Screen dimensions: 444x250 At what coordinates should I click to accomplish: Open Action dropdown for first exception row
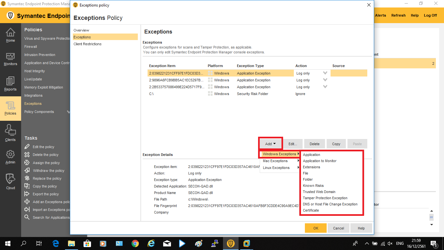pos(325,73)
